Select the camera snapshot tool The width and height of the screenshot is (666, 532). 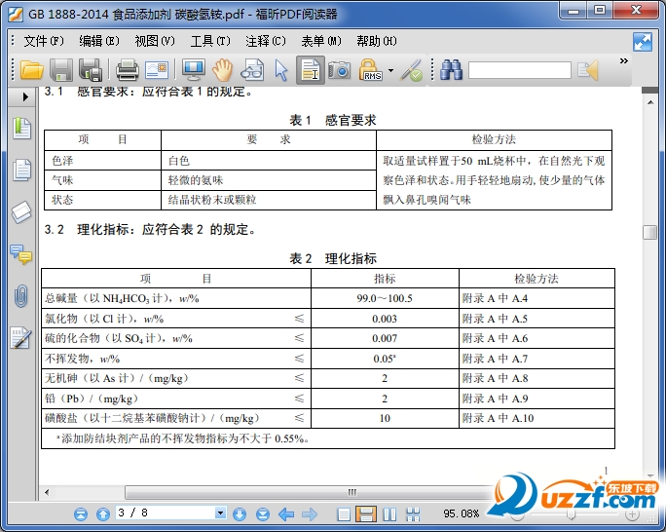[339, 70]
